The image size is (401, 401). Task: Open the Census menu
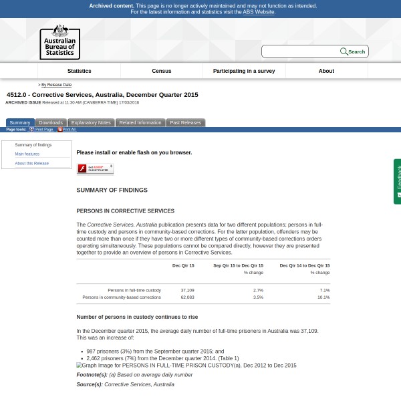click(161, 71)
